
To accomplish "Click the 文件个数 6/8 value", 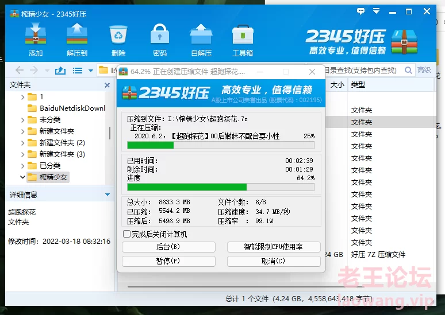I will pos(260,202).
